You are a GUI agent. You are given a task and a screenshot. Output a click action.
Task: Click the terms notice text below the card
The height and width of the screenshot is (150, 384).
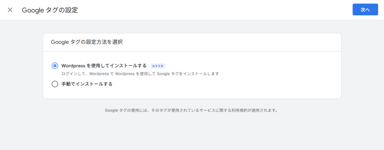tap(191, 111)
